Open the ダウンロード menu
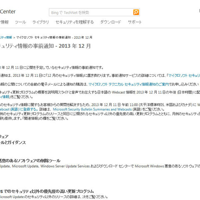This screenshot has height=200, width=200. [x=110, y=22]
